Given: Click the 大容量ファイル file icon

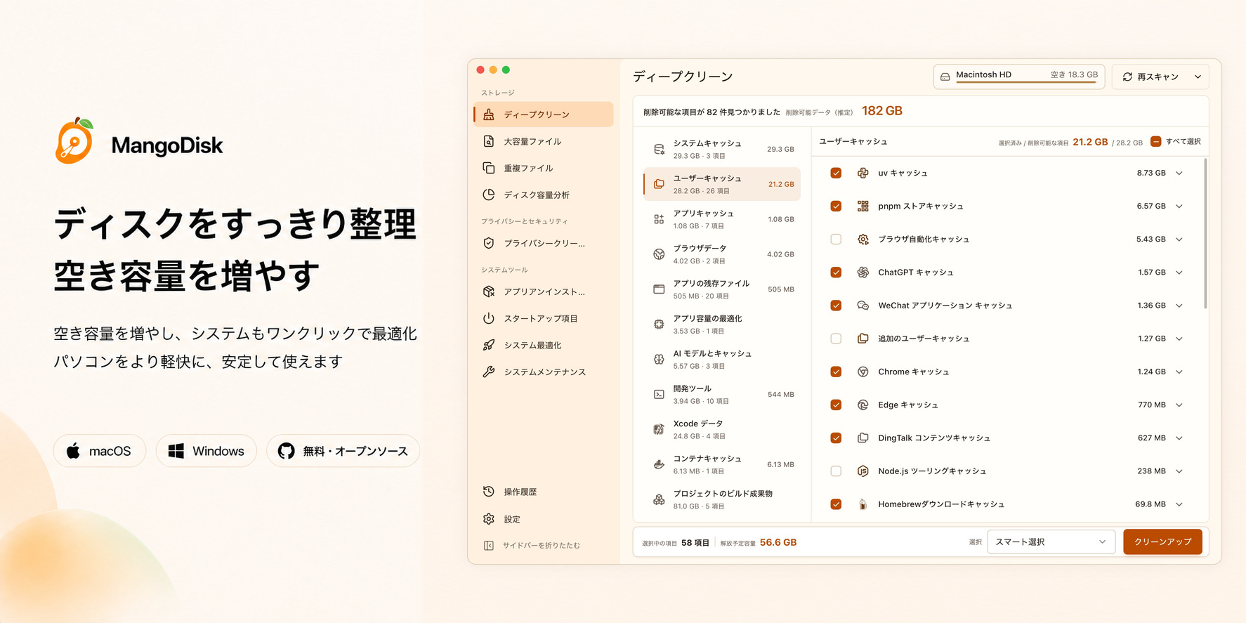Looking at the screenshot, I should click(489, 141).
